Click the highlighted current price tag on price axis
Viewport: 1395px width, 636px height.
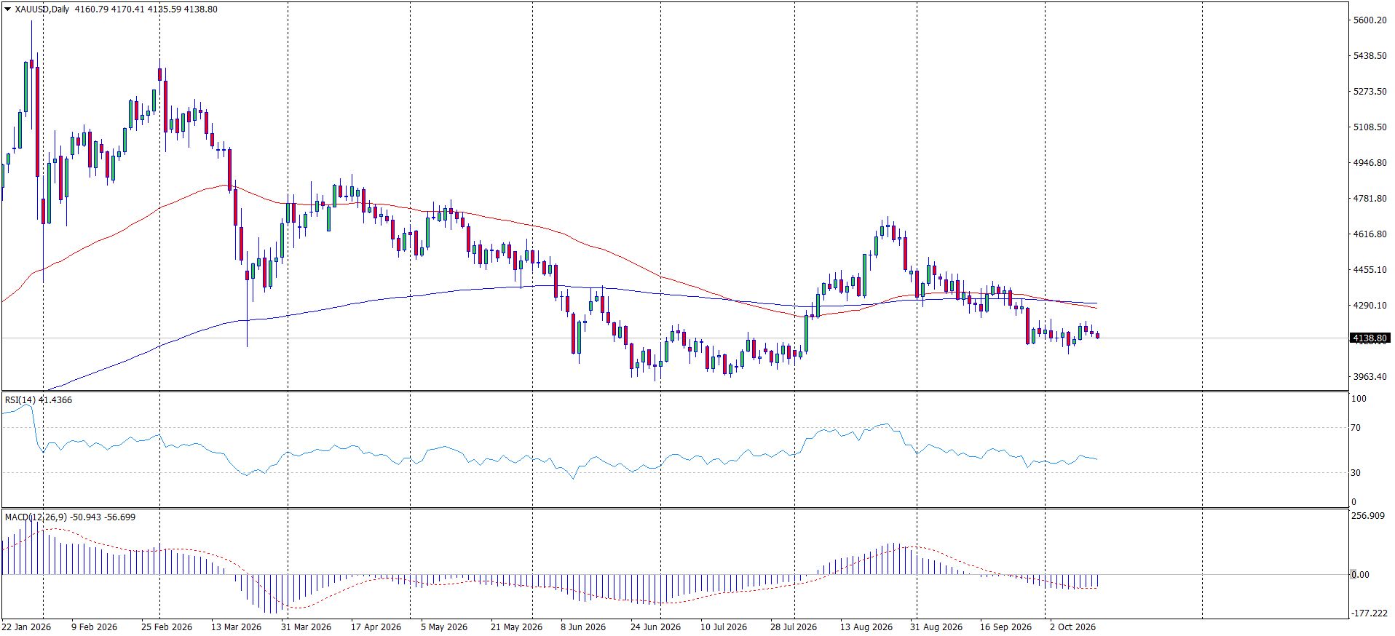pos(1370,338)
